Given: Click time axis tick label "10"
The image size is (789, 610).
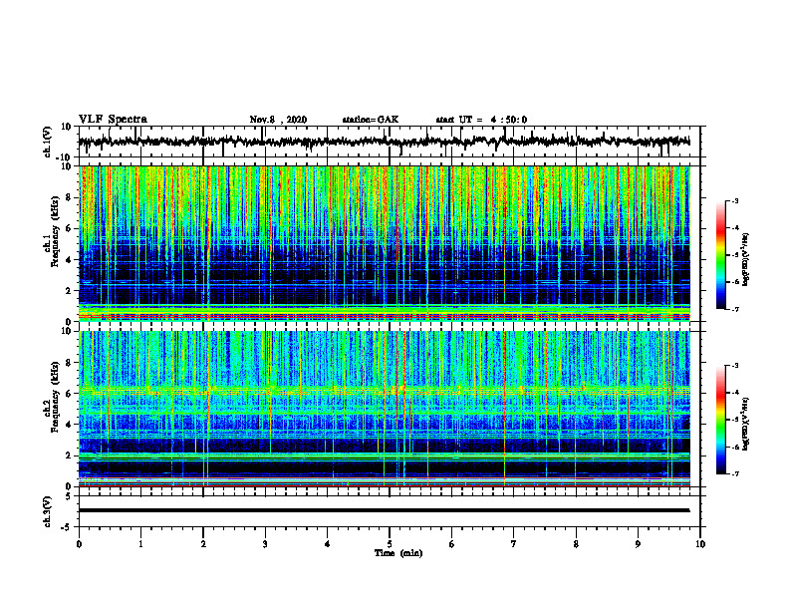Looking at the screenshot, I should coord(700,544).
